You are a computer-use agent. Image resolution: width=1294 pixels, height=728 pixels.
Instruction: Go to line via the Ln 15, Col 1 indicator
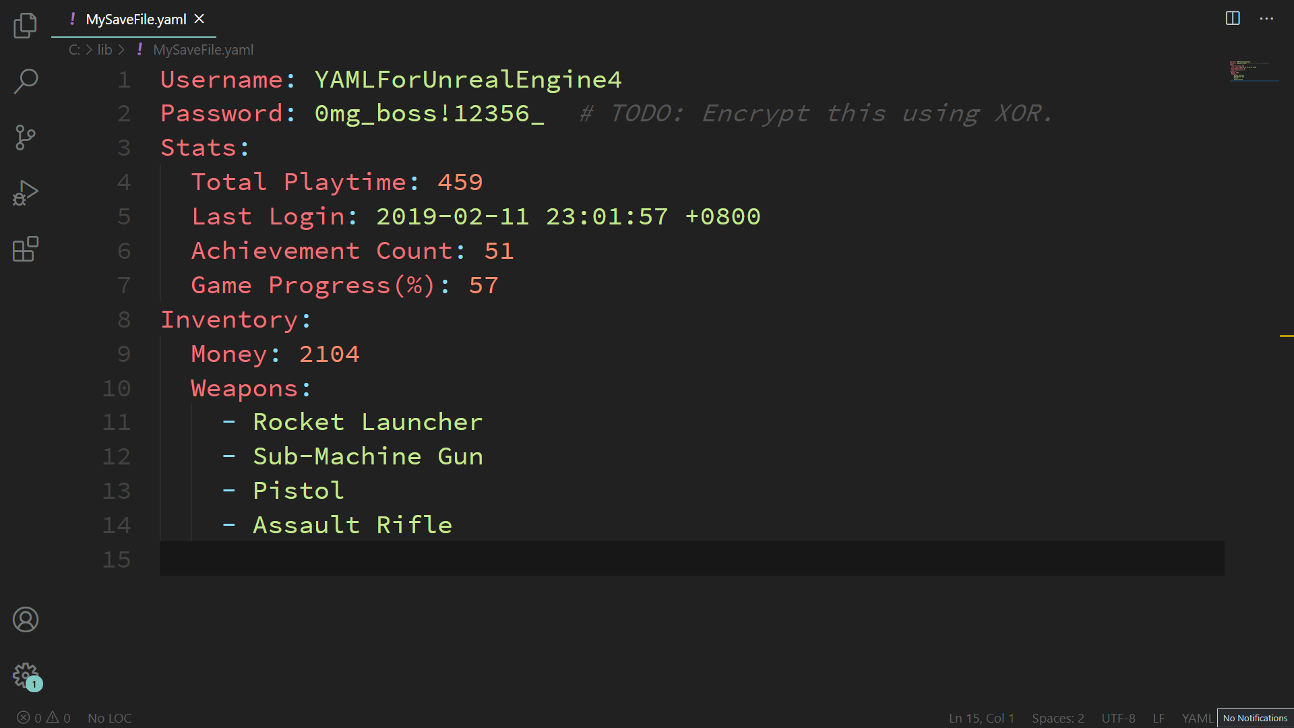[x=981, y=718]
